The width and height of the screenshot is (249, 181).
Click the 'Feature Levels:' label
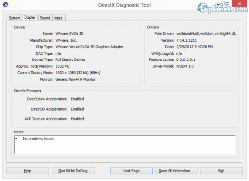pos(161,60)
